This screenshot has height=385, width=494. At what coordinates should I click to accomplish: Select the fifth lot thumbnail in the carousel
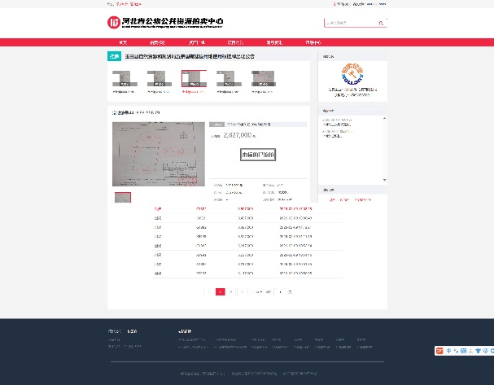pos(264,78)
